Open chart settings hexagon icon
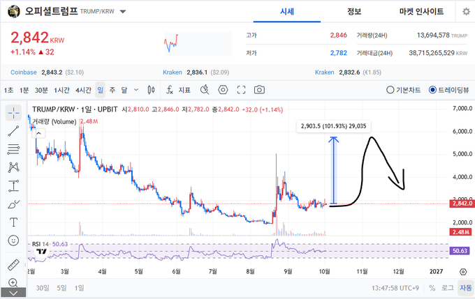Viewport: 475px width, 299px height. pyautogui.click(x=223, y=90)
